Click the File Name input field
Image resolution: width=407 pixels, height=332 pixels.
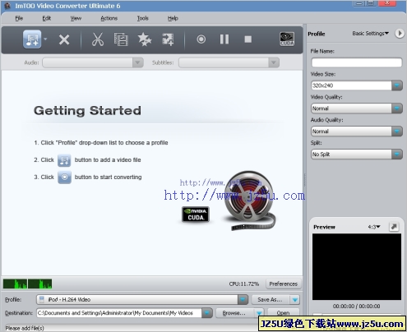point(357,62)
